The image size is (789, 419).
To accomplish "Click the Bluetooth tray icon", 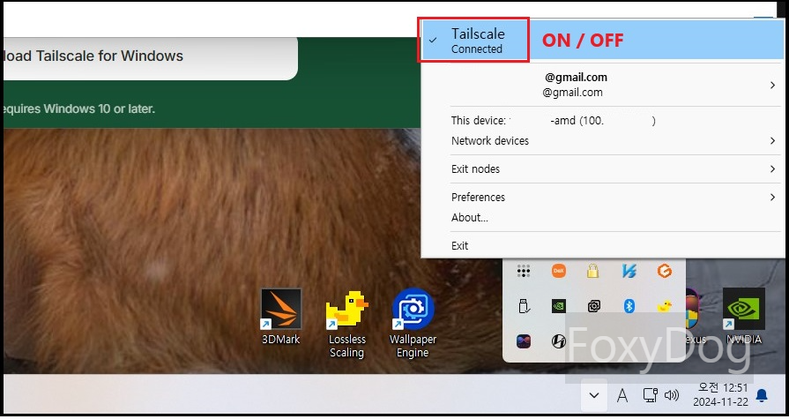I will tap(629, 306).
